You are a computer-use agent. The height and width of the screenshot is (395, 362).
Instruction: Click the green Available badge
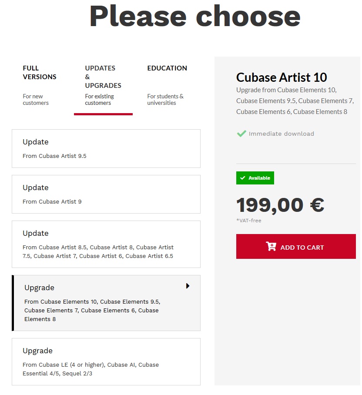[x=255, y=178]
